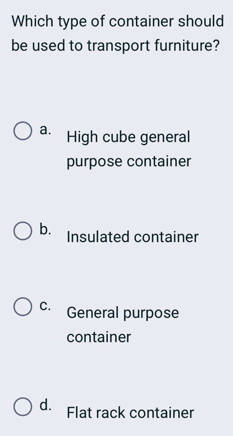Choose 'General purpose container' as your answer

123,324
